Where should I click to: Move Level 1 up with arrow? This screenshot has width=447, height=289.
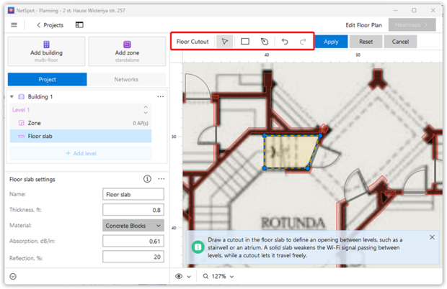146,107
